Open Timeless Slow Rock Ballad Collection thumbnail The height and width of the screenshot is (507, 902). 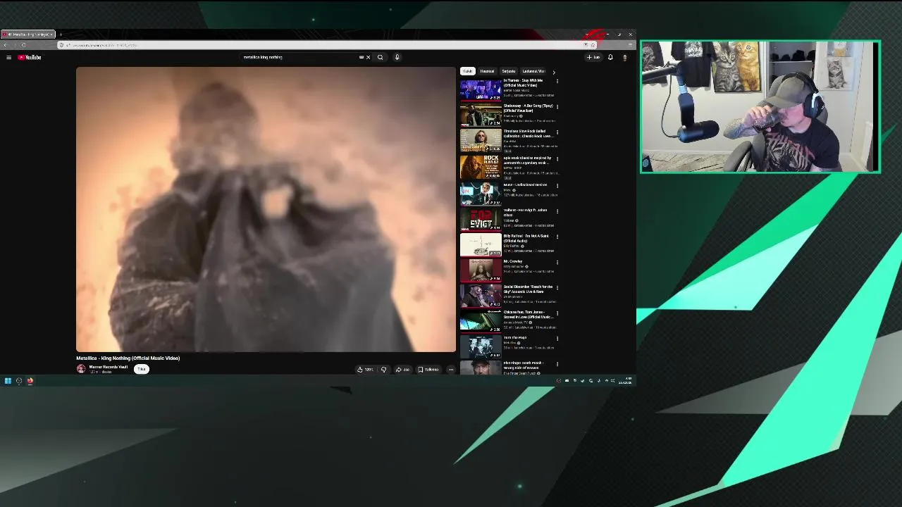(481, 141)
